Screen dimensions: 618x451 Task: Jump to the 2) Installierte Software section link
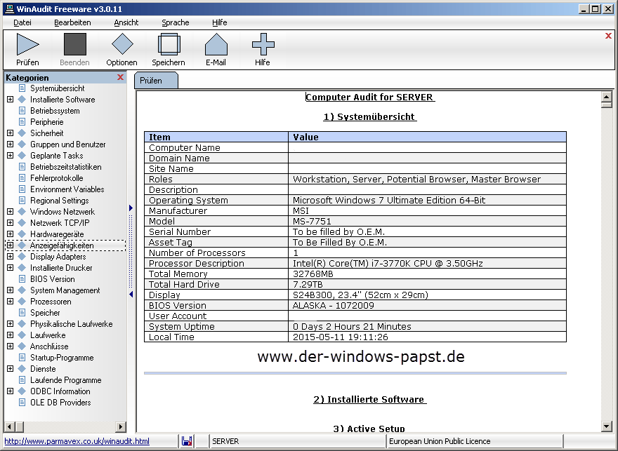(369, 399)
